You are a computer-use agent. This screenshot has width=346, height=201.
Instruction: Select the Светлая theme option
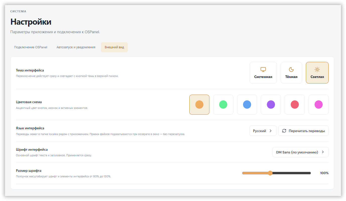click(x=317, y=73)
